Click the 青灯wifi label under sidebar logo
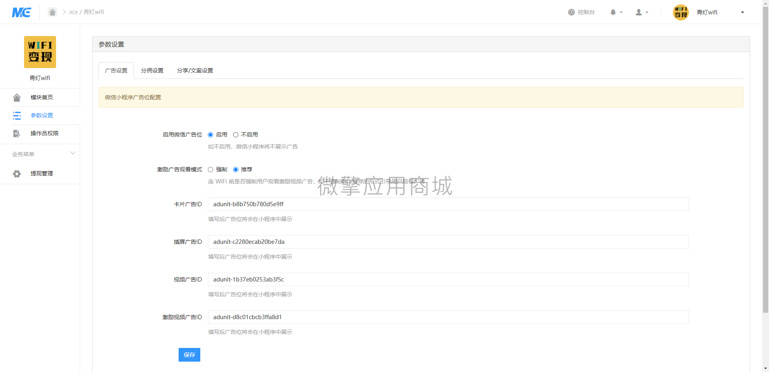Screen dimensions: 769x372 coord(40,78)
